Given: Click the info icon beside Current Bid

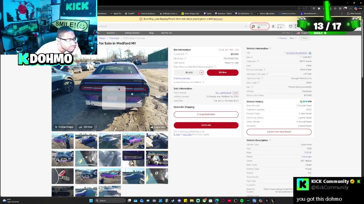Looking at the screenshot, I should point(187,54).
